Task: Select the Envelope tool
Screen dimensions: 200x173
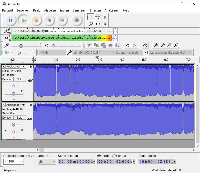Action: pyautogui.click(x=98, y=17)
